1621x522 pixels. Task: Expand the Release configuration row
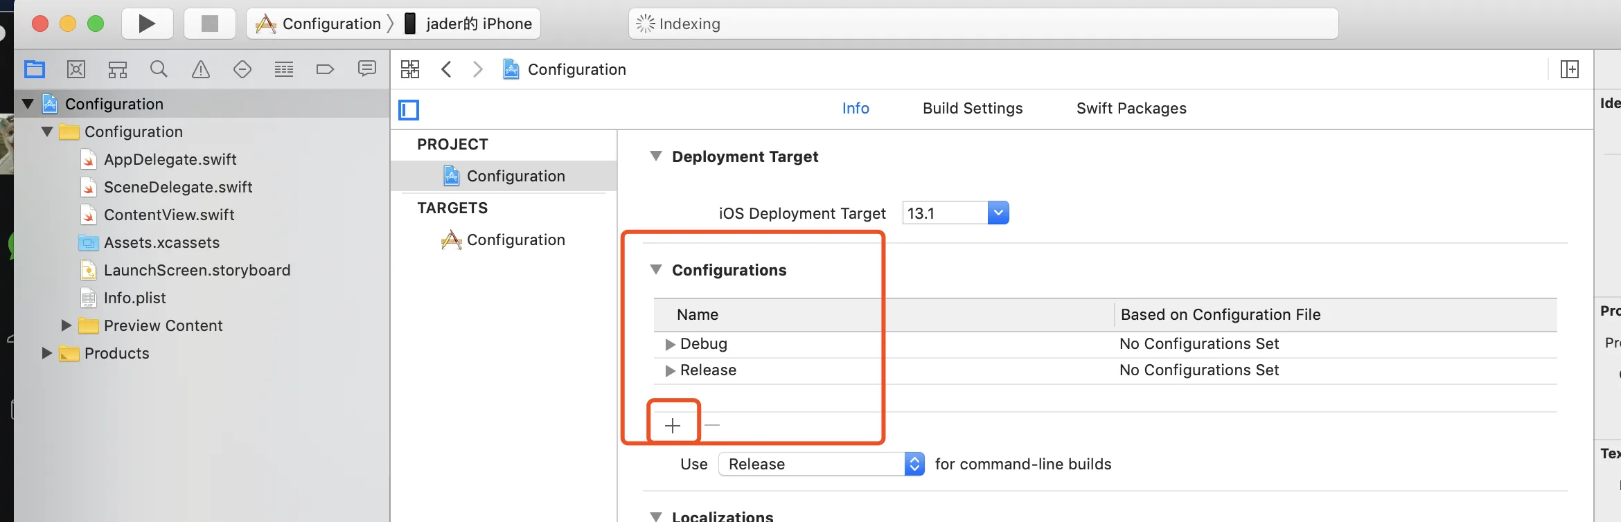coord(670,370)
